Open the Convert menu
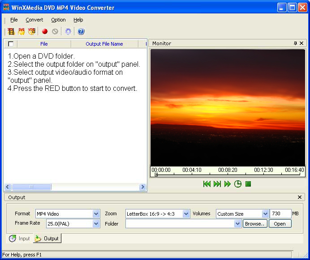Viewport: 310px width, 260px height. [34, 20]
